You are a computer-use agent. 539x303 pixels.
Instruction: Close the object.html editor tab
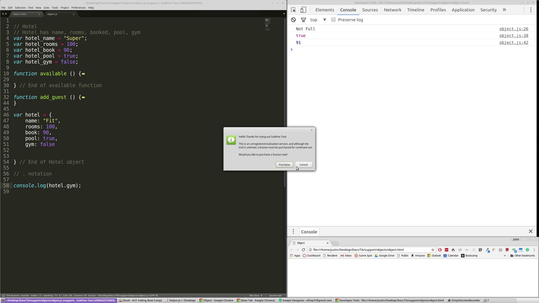click(x=39, y=14)
